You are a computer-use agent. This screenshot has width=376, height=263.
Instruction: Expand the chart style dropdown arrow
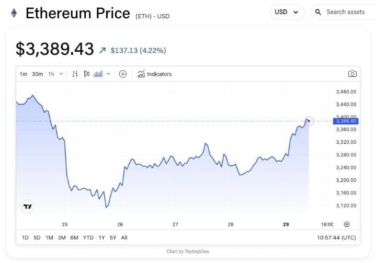point(108,74)
